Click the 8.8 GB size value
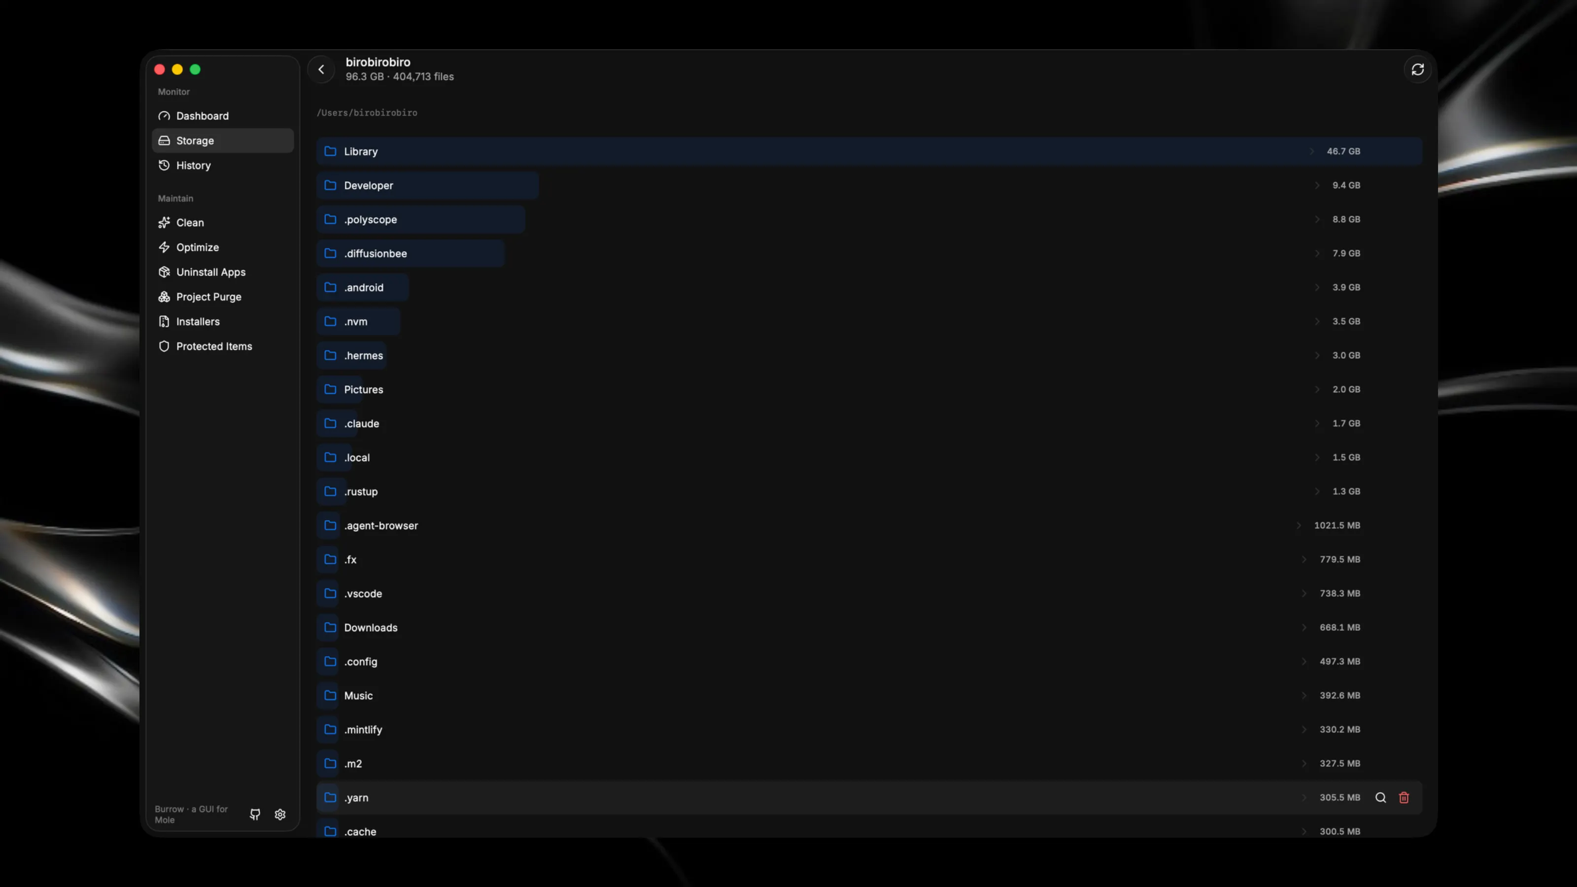This screenshot has height=887, width=1577. pyautogui.click(x=1346, y=219)
